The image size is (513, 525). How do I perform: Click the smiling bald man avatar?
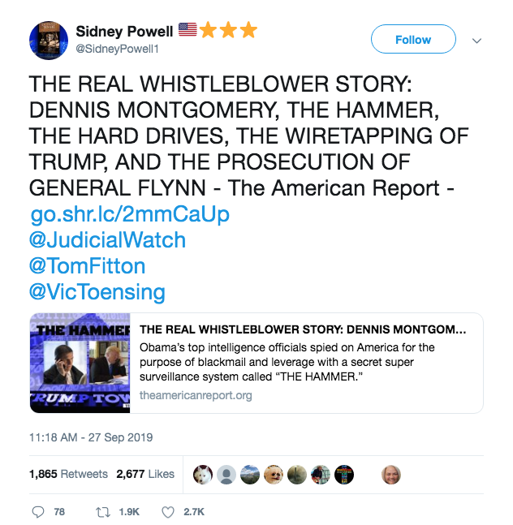[390, 475]
